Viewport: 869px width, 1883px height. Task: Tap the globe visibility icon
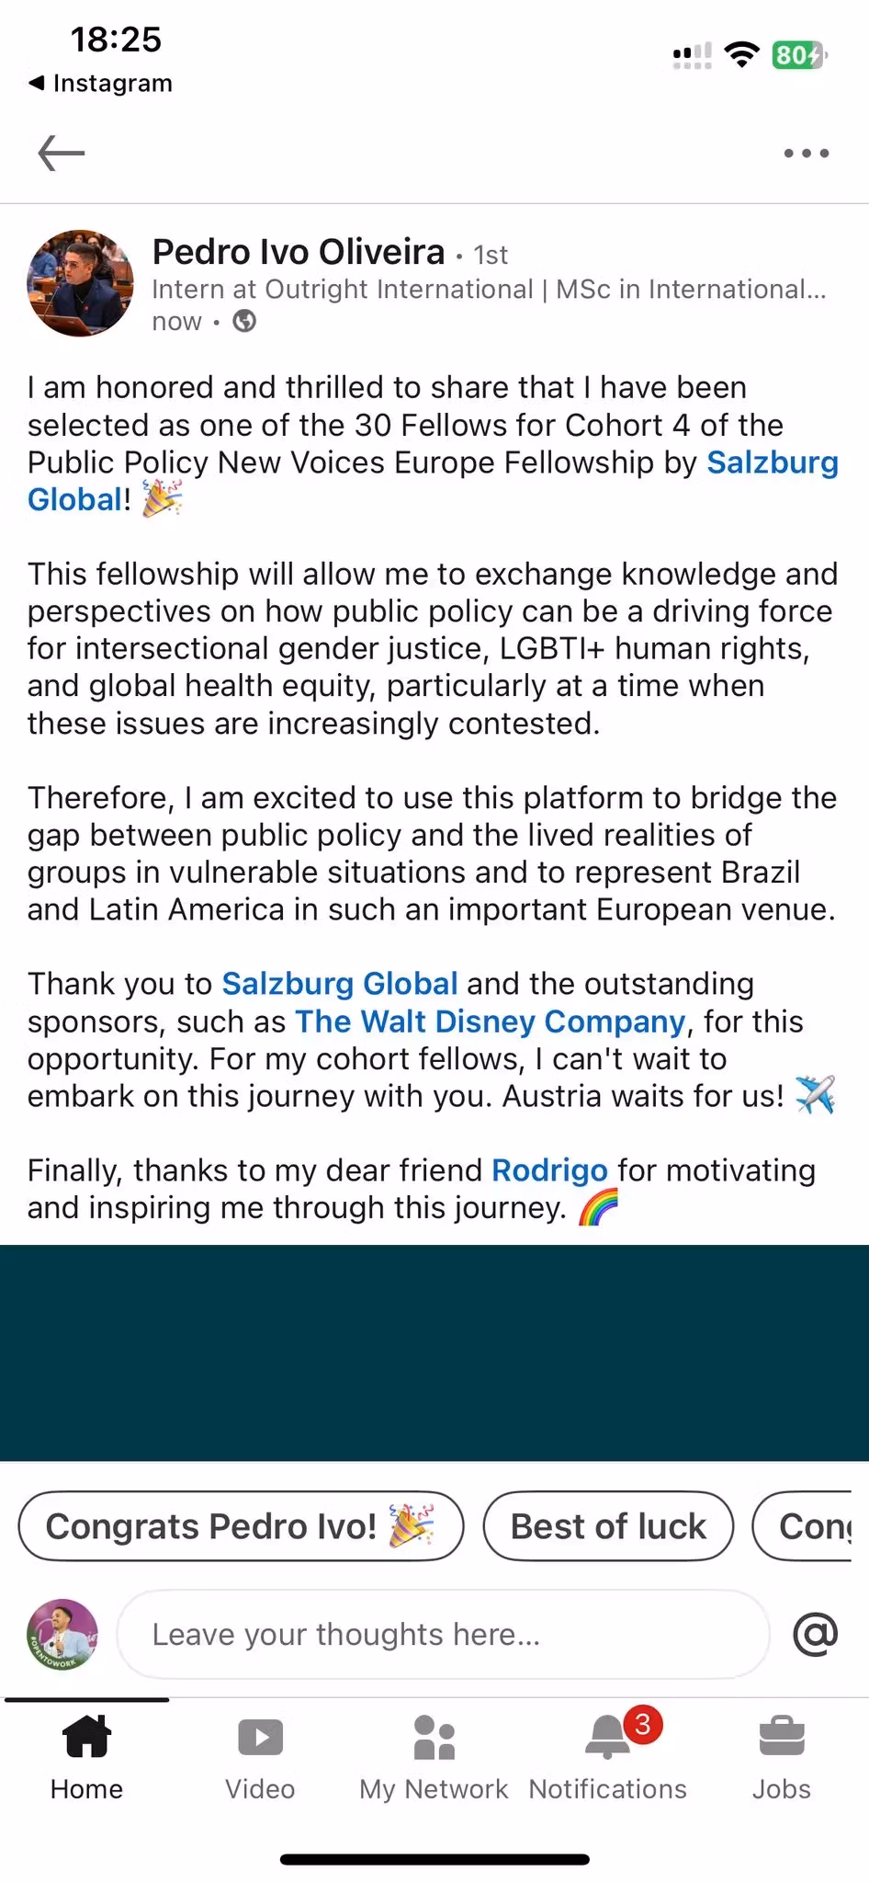point(244,321)
